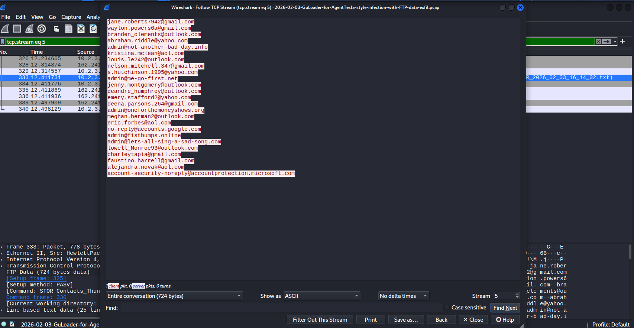Clear the display filter with X icon
The image size is (634, 328).
[598, 42]
